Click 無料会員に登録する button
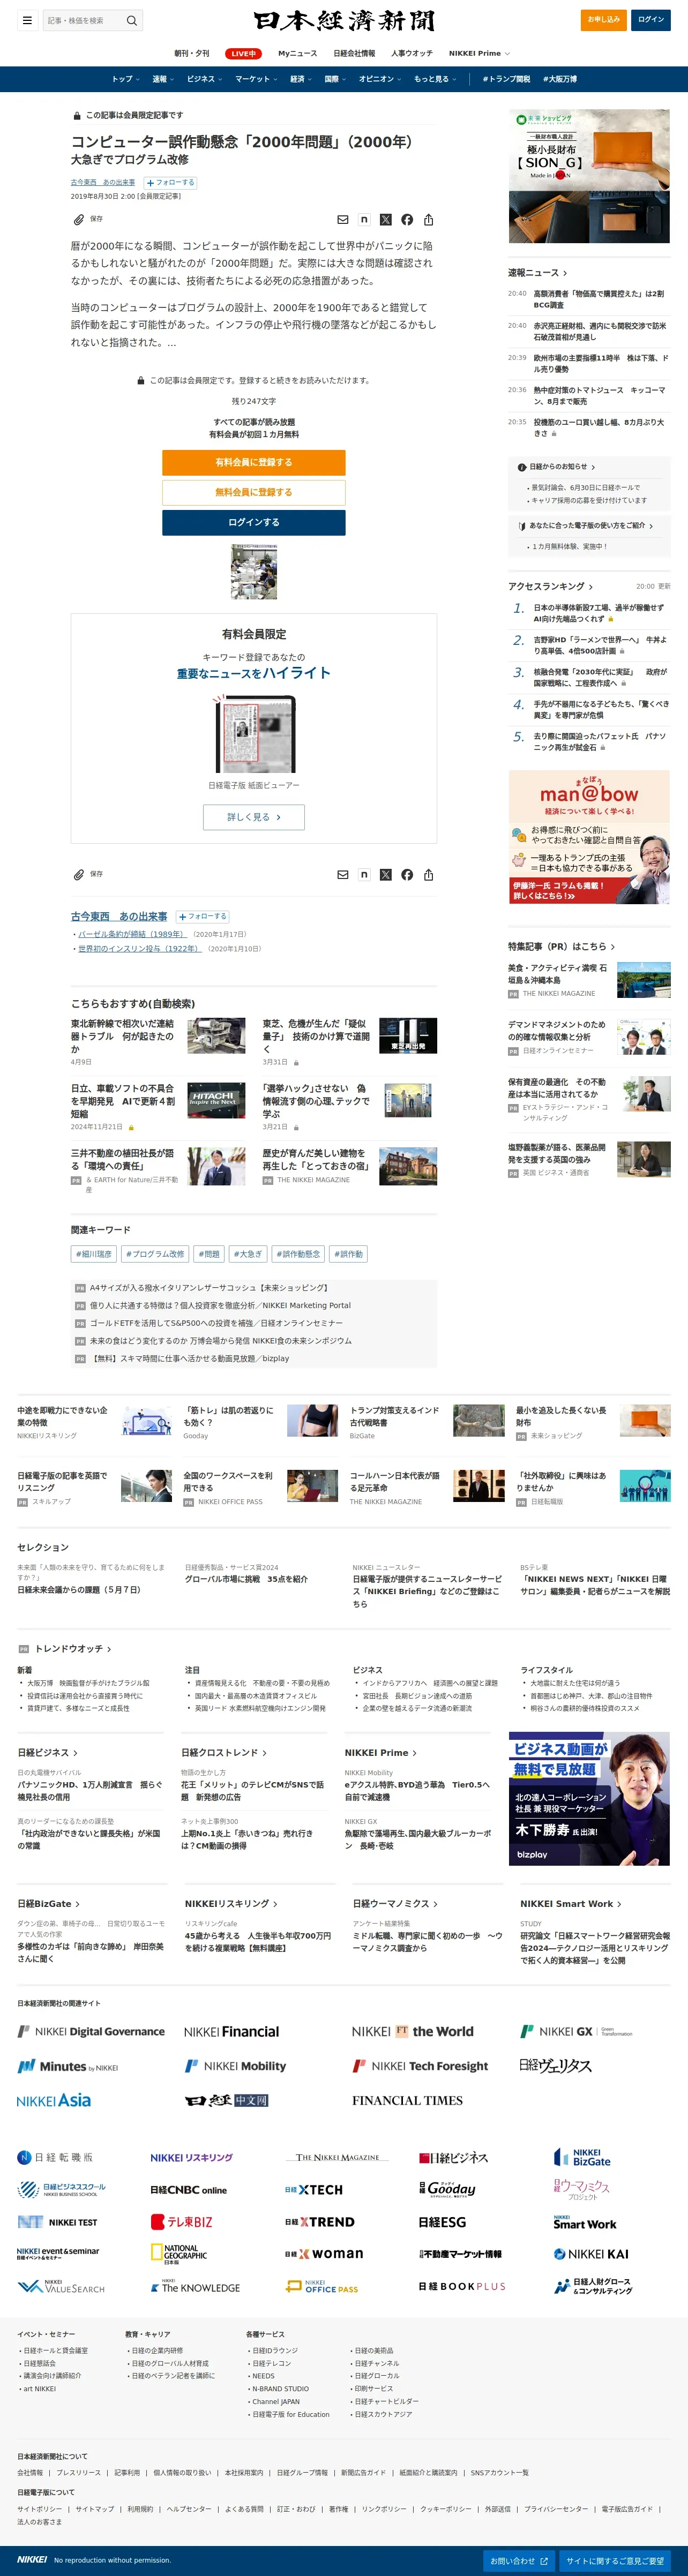Viewport: 688px width, 2576px height. 254,493
